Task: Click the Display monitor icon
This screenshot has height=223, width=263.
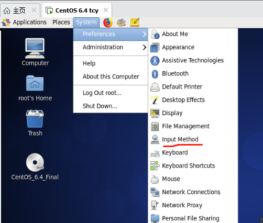Action: [155, 113]
